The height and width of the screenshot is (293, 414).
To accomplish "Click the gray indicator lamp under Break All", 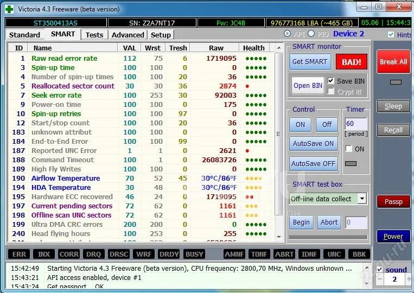I will (396, 82).
